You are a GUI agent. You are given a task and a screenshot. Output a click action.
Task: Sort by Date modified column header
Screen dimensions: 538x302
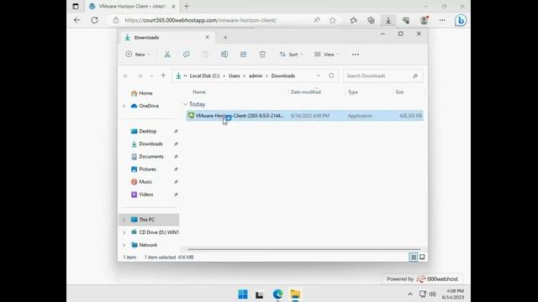tap(306, 92)
